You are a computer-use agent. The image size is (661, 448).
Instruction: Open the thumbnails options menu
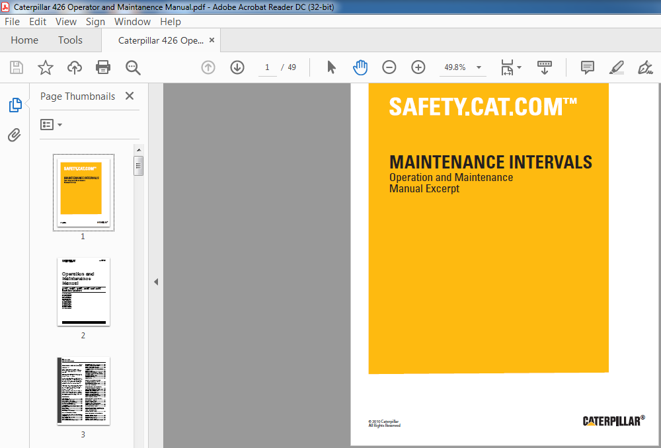[x=51, y=125]
